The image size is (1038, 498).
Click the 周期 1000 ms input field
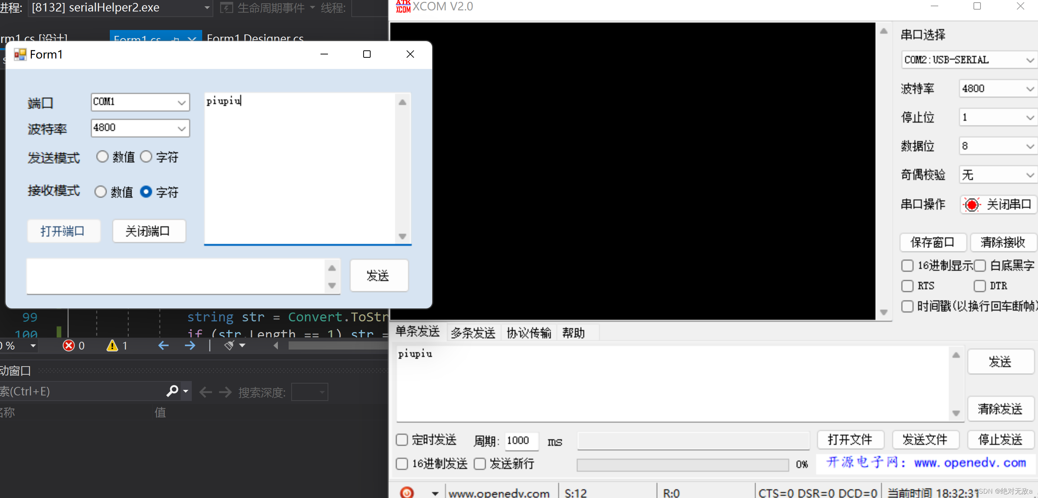click(x=522, y=441)
